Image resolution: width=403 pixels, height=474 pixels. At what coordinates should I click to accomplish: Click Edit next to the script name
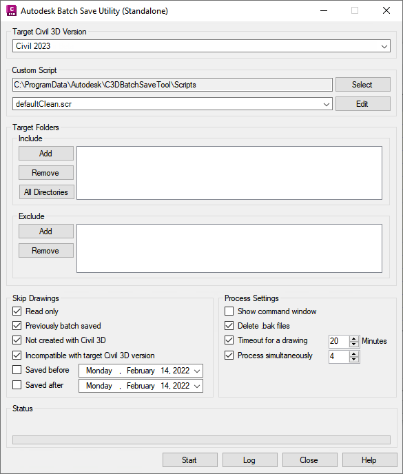coord(363,104)
